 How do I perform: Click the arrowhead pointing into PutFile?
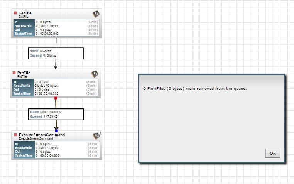(56, 67)
